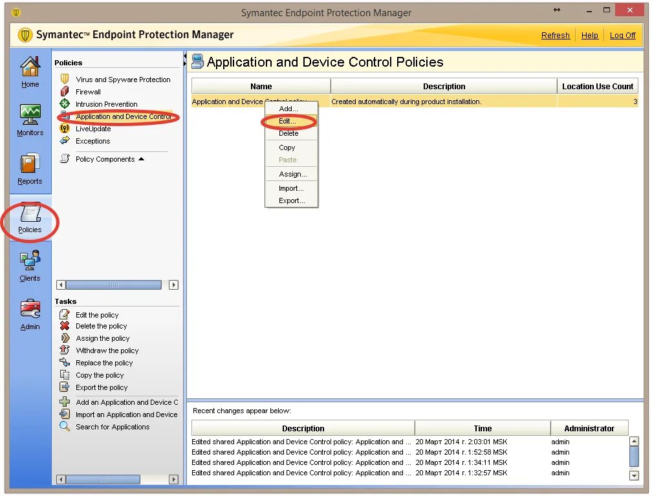
Task: Click the Policies list horizontal scrollbar thumb
Action: coord(114,285)
